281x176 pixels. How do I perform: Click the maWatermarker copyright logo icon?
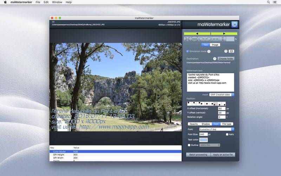pyautogui.click(x=234, y=24)
